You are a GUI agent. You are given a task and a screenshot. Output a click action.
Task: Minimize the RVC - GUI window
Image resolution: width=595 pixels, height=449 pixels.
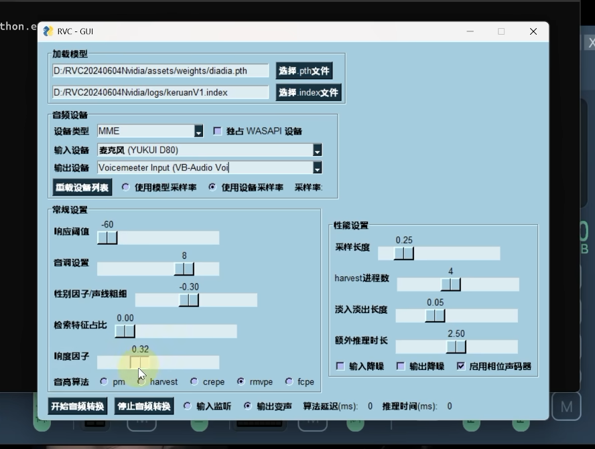[x=470, y=31]
